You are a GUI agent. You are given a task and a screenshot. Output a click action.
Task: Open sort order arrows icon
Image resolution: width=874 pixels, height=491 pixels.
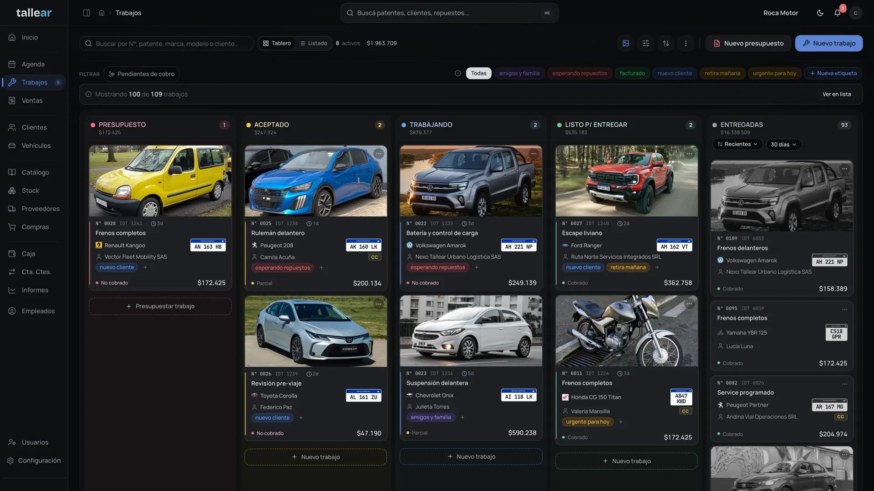click(x=666, y=43)
